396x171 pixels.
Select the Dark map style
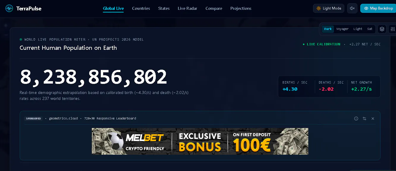(x=328, y=29)
